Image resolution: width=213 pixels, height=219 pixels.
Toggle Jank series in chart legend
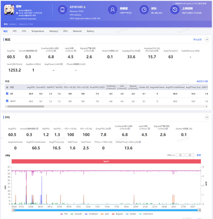coord(105,214)
